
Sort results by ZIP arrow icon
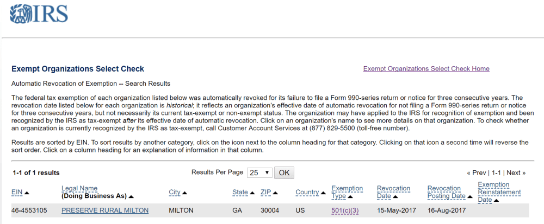[275, 193]
